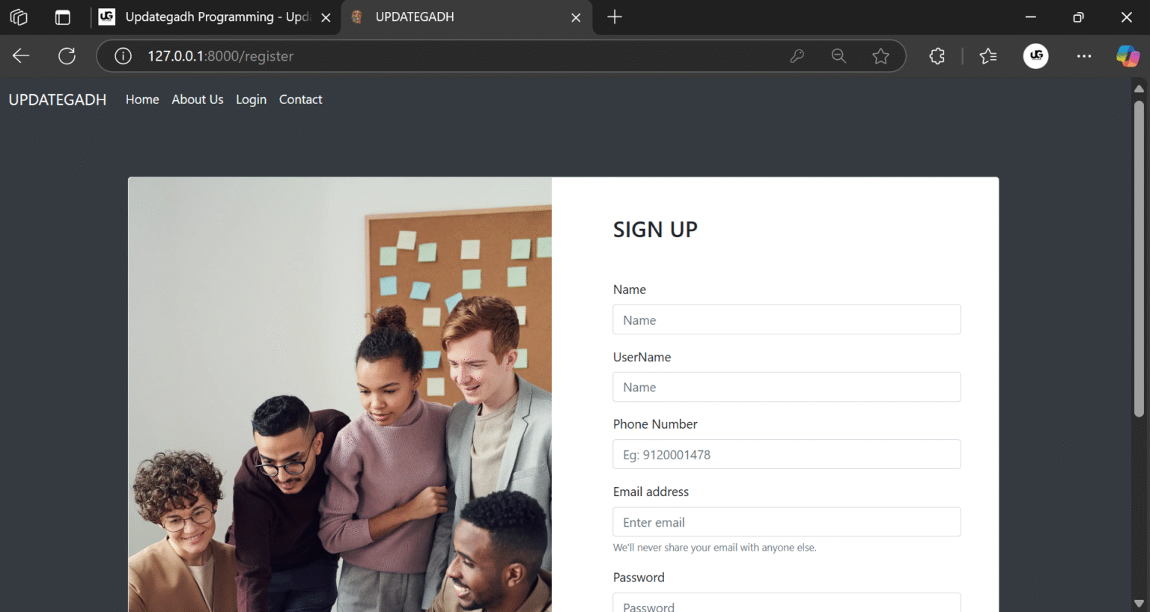Screen dimensions: 1150x612
Task: Focus the Email address field
Action: (786, 522)
